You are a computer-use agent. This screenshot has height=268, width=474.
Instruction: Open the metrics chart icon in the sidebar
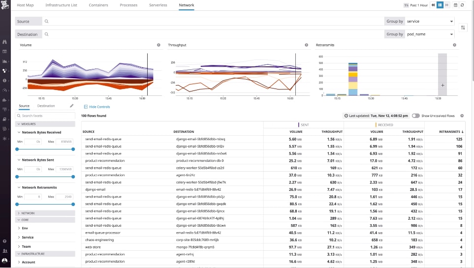(x=4, y=61)
